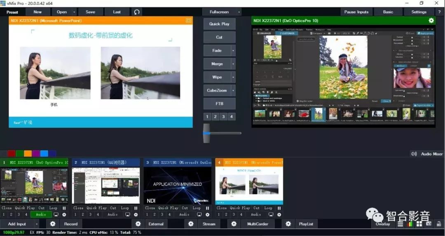445x236 pixels.
Task: Open the dropdown arrow next to Open
Action: tap(74, 12)
